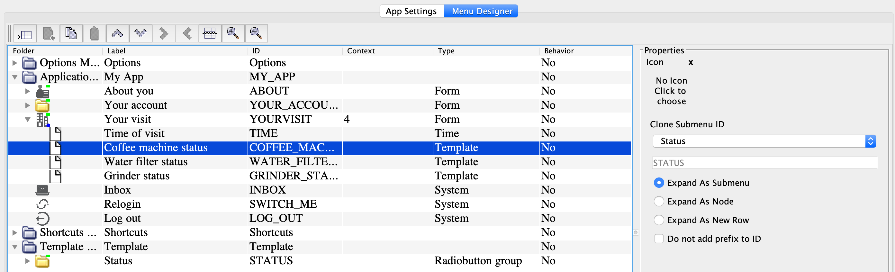Open the Menu Designer tab
This screenshot has height=272, width=895.
tap(482, 11)
